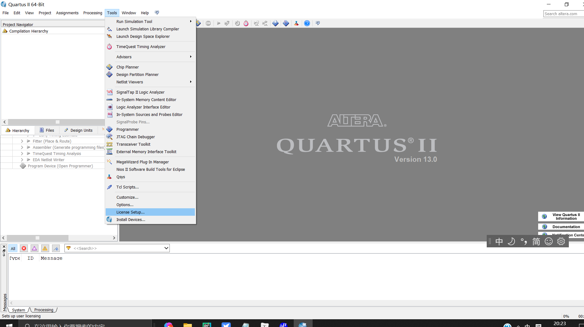Open the Processing messages tab
This screenshot has width=584, height=327.
click(44, 310)
